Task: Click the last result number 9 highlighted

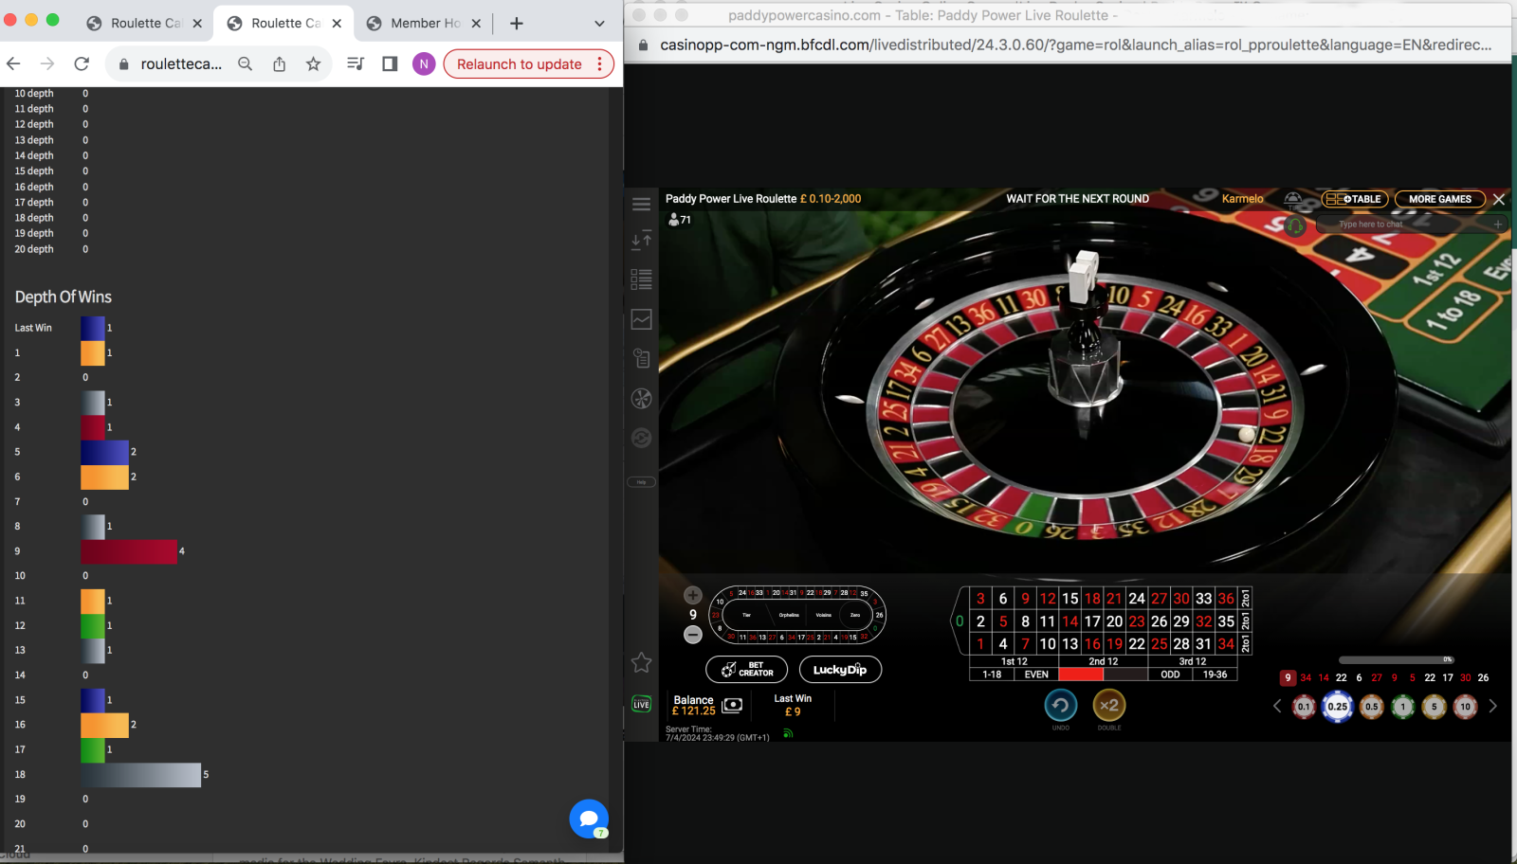Action: tap(1288, 677)
